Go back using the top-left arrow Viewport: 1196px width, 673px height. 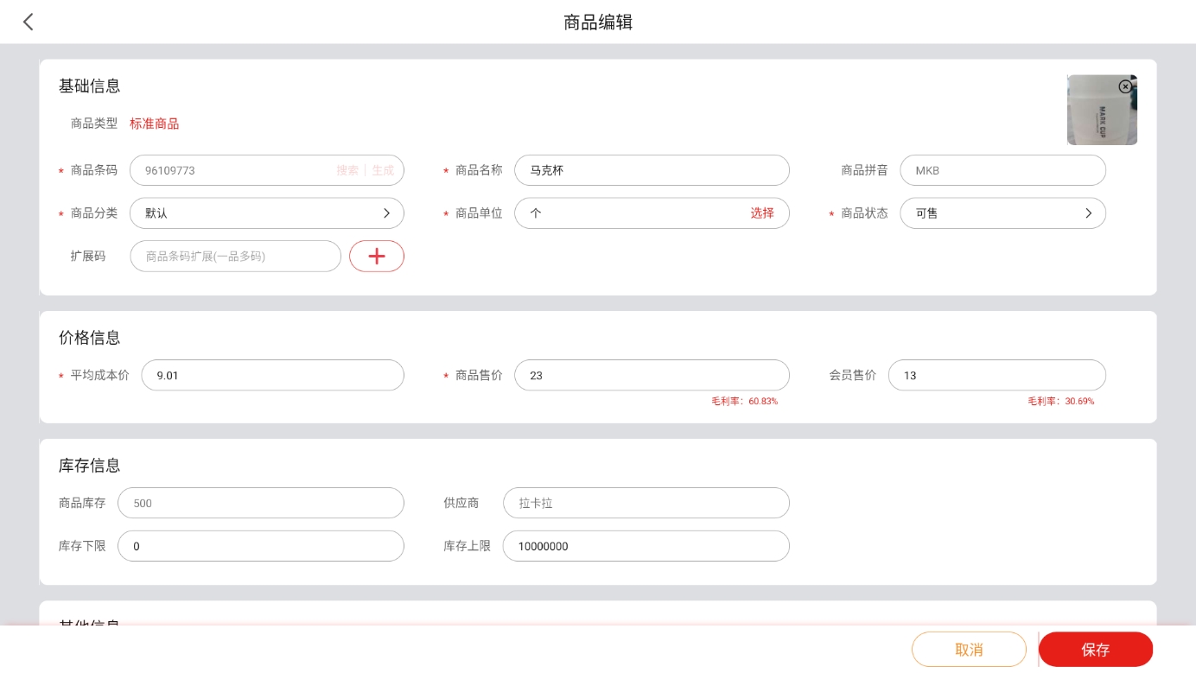coord(28,22)
